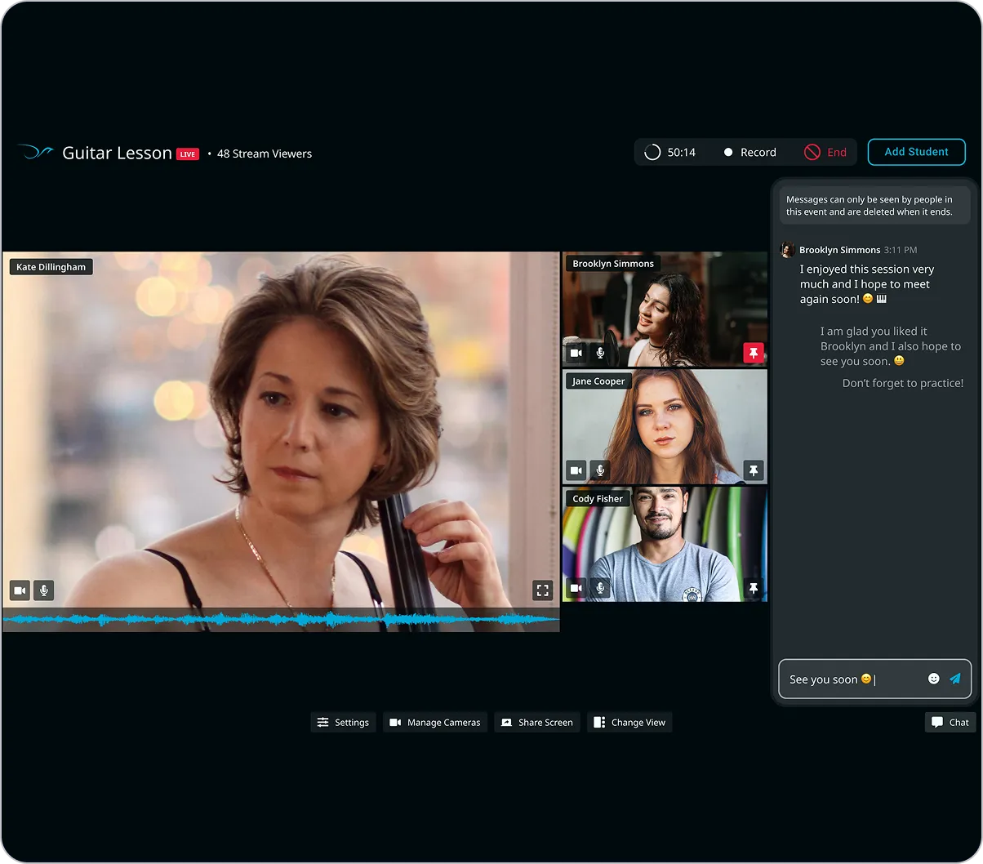This screenshot has width=983, height=864.
Task: Start recording with the Record button
Action: [x=749, y=152]
